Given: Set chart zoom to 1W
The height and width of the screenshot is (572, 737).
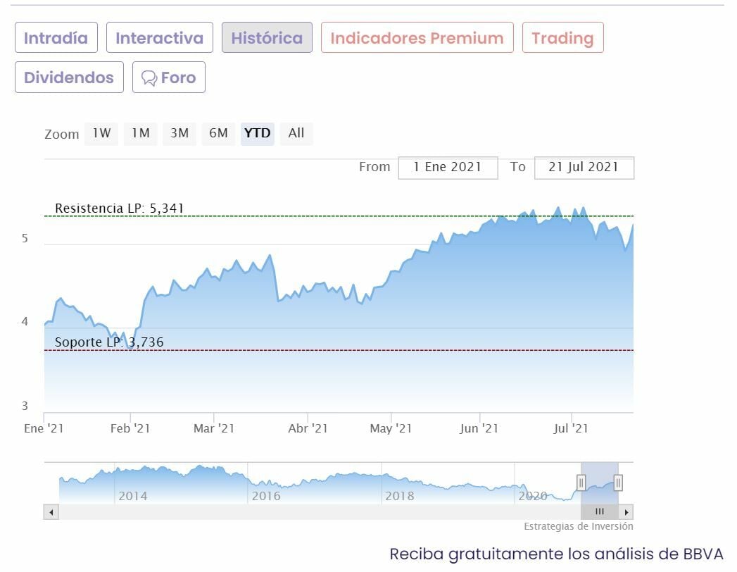Looking at the screenshot, I should [x=101, y=133].
